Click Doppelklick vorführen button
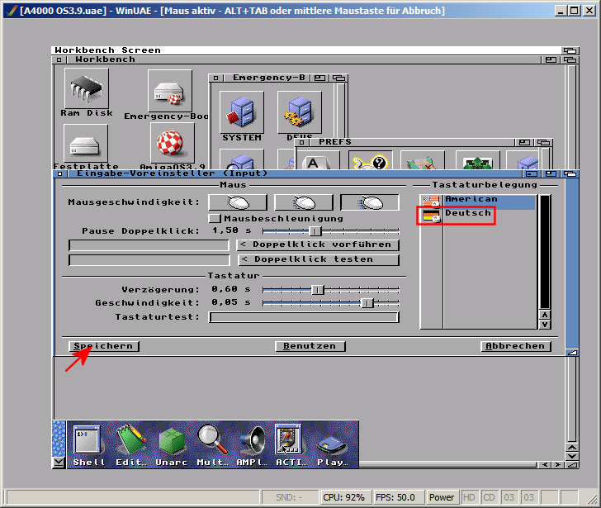The width and height of the screenshot is (601, 508). [x=318, y=245]
